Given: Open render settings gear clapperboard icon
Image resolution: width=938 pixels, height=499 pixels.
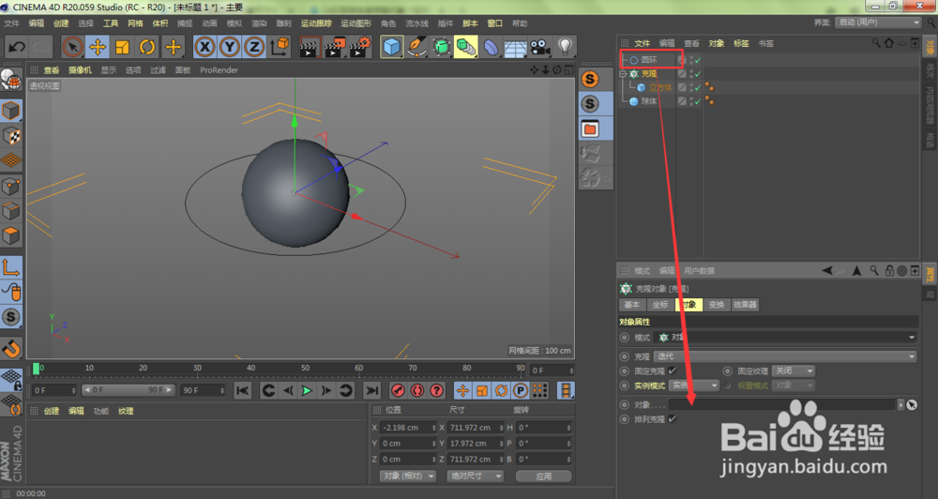Looking at the screenshot, I should 361,47.
